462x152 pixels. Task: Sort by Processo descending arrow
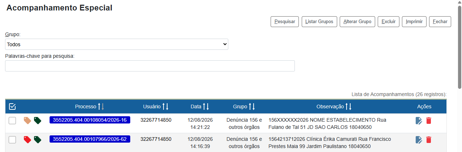point(103,107)
